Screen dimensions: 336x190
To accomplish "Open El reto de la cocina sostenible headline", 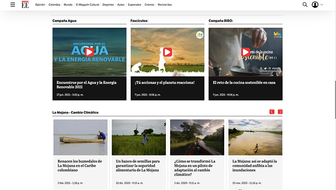I will click(x=244, y=83).
